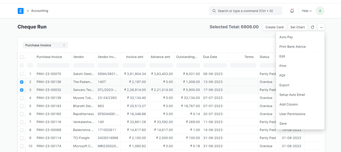Click the Create Card button
The height and width of the screenshot is (152, 341).
tap(274, 27)
